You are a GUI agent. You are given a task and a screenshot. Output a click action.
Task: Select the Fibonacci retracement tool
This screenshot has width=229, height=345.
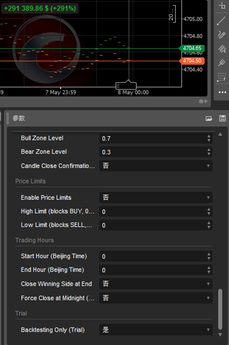tap(221, 77)
